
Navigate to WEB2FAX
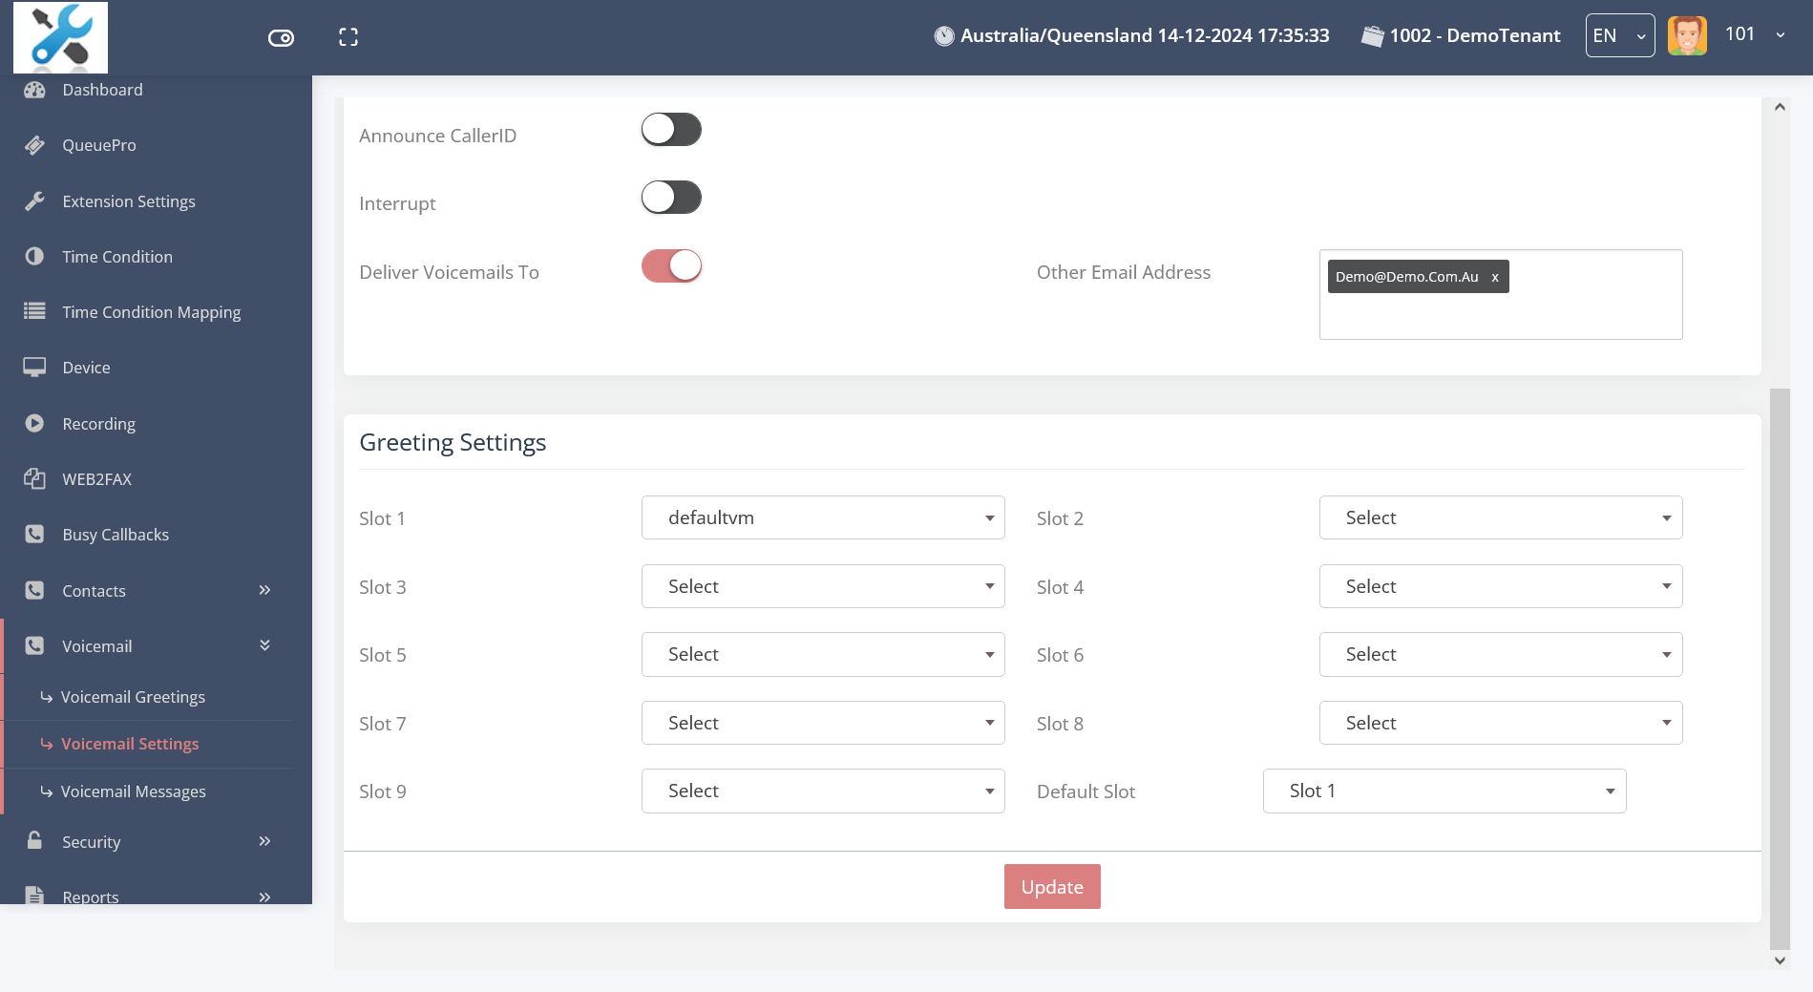(x=96, y=478)
